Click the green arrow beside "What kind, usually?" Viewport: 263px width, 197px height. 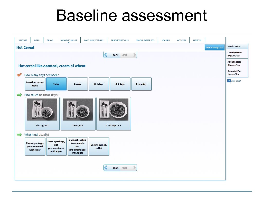pyautogui.click(x=19, y=134)
